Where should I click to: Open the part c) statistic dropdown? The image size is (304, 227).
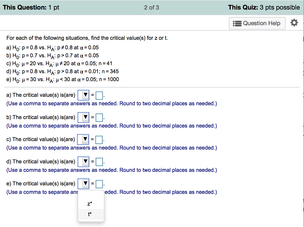[83, 139]
